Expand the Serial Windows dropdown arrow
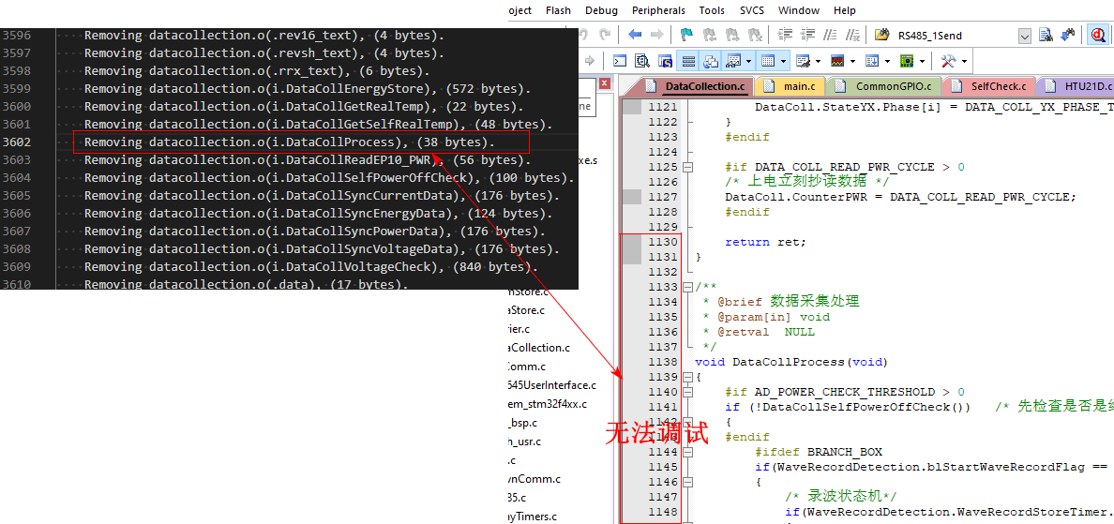Image resolution: width=1114 pixels, height=524 pixels. pyautogui.click(x=818, y=61)
